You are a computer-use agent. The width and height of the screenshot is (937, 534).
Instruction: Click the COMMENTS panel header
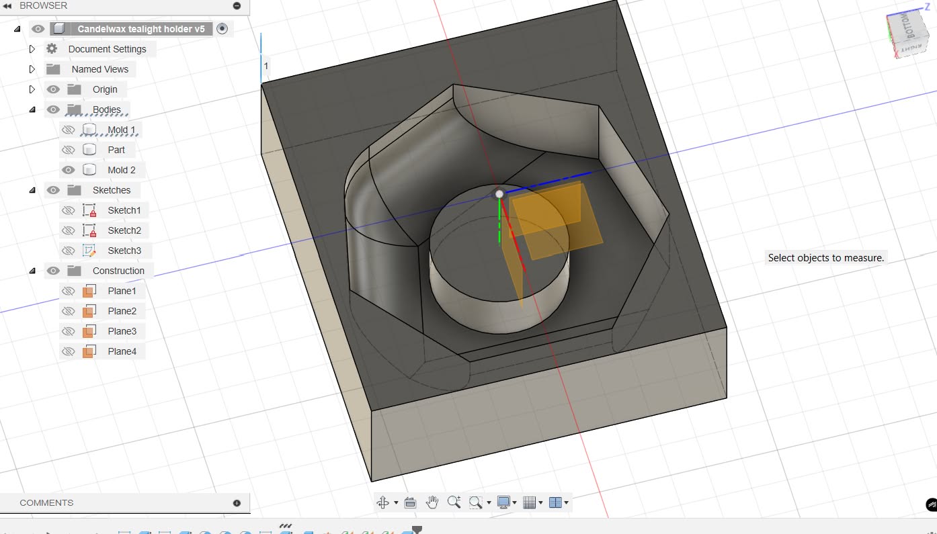[124, 503]
